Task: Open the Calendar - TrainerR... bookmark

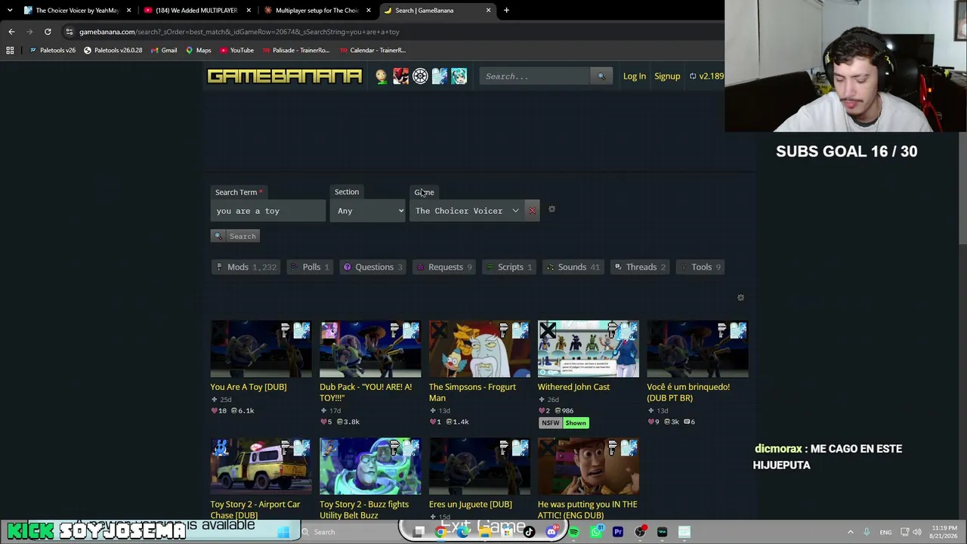Action: [x=372, y=51]
